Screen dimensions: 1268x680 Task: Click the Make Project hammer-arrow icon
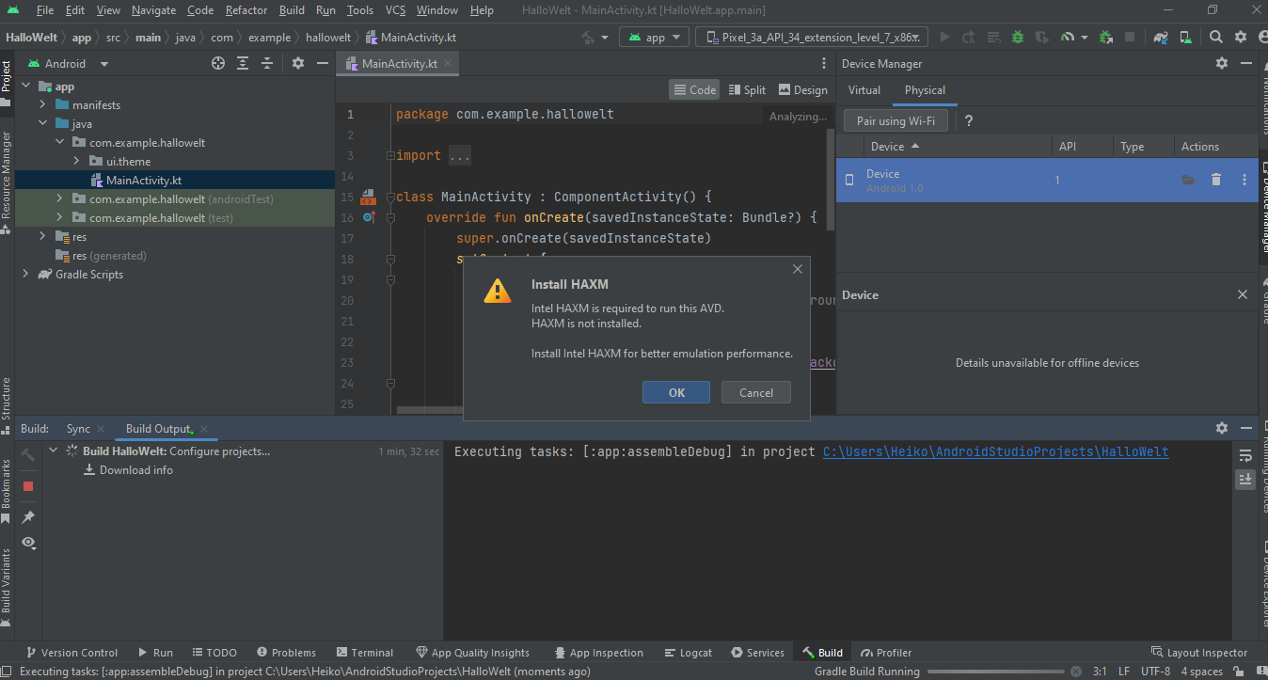click(588, 38)
